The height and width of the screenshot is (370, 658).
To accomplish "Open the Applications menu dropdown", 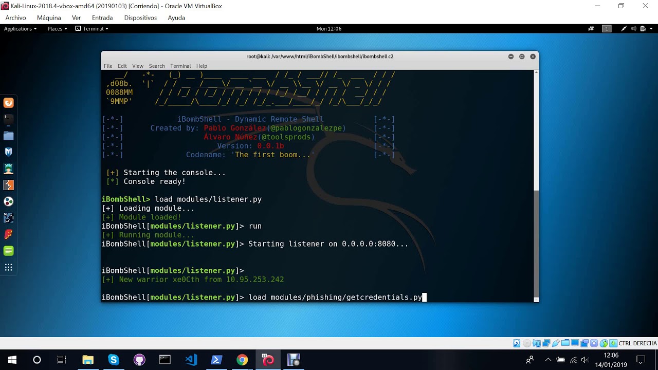I will pyautogui.click(x=21, y=29).
